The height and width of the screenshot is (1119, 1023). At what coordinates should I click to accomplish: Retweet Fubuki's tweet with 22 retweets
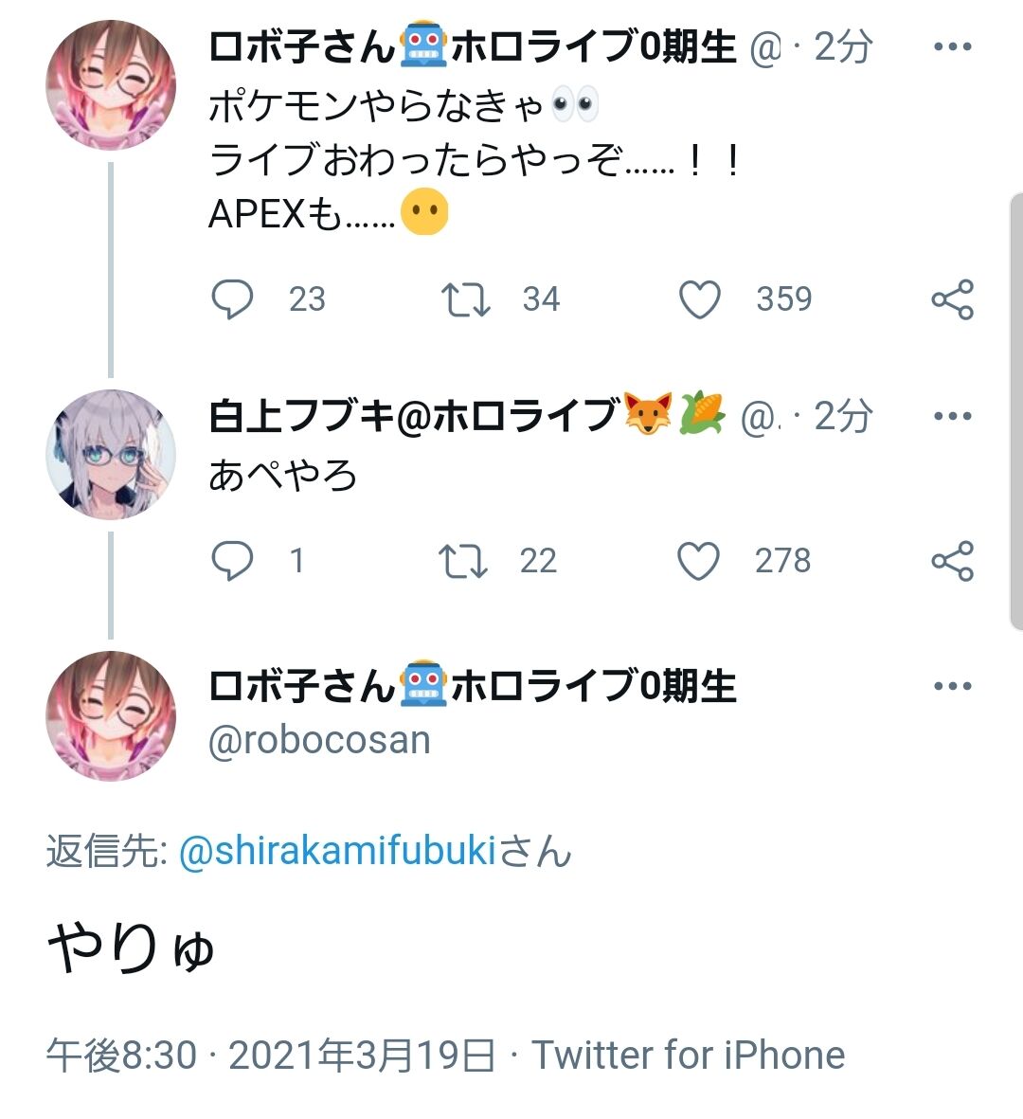pyautogui.click(x=463, y=561)
